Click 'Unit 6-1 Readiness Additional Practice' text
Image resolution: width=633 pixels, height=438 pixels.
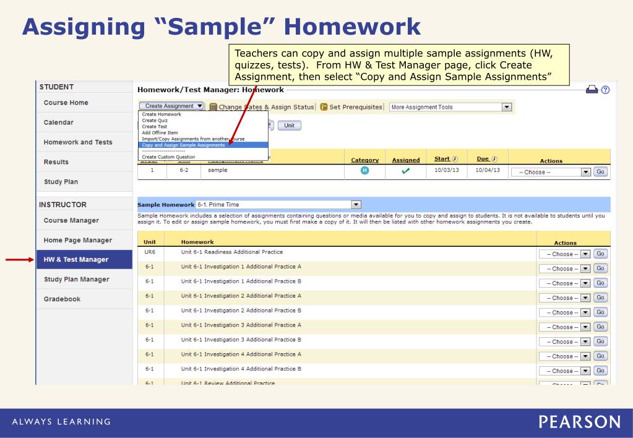click(x=231, y=252)
